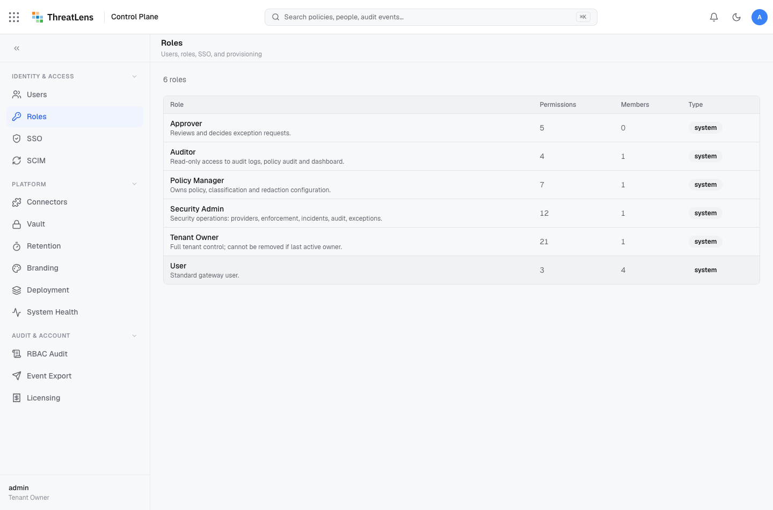This screenshot has height=510, width=773.
Task: Click the Retention timer icon
Action: click(x=17, y=246)
